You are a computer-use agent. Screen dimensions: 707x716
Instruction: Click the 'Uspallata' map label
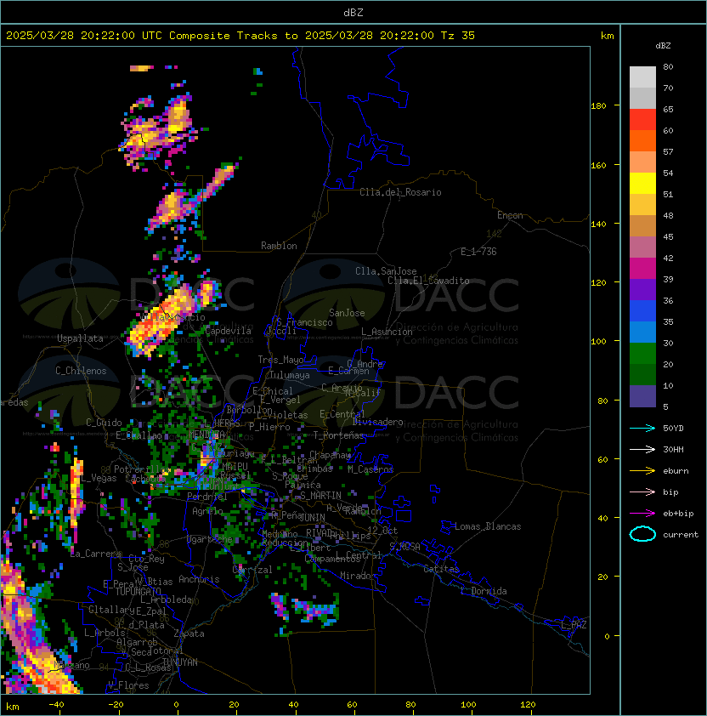[81, 338]
